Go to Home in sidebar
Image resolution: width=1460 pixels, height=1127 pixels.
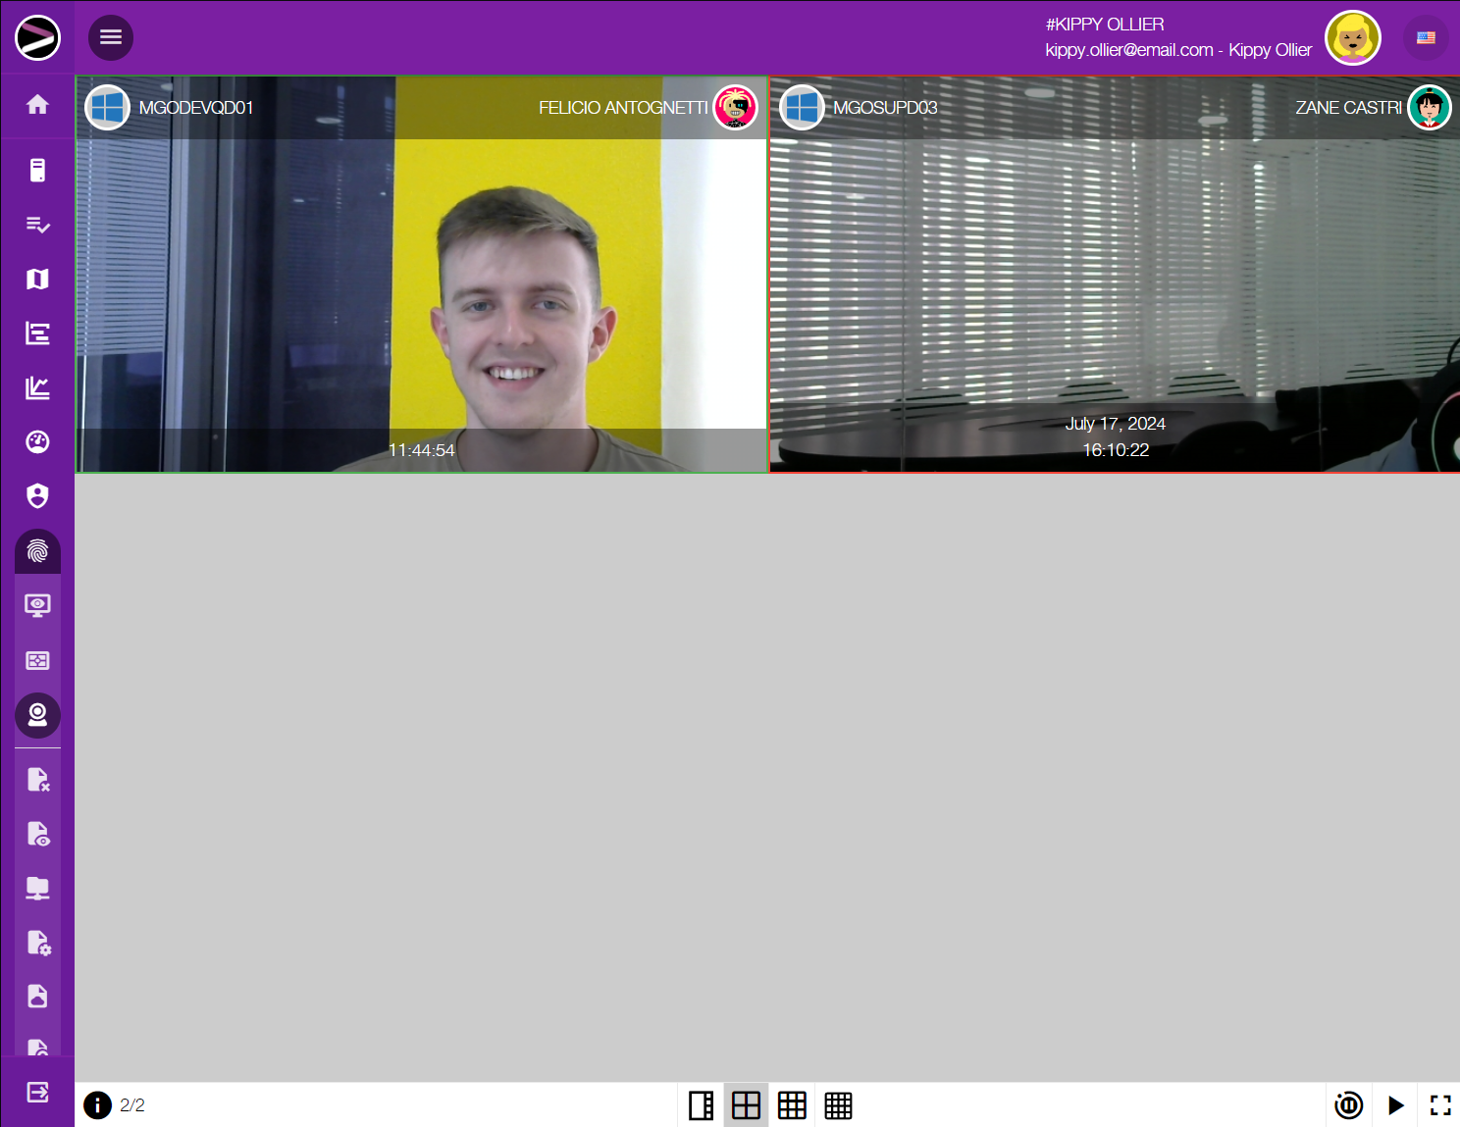pos(37,104)
